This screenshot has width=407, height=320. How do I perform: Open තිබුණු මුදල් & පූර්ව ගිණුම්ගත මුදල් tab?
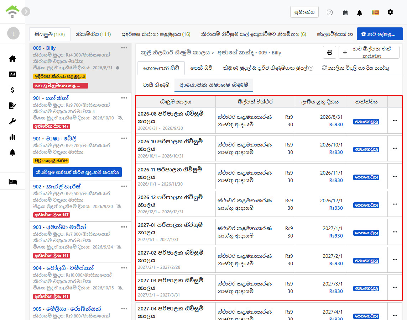tap(265, 68)
